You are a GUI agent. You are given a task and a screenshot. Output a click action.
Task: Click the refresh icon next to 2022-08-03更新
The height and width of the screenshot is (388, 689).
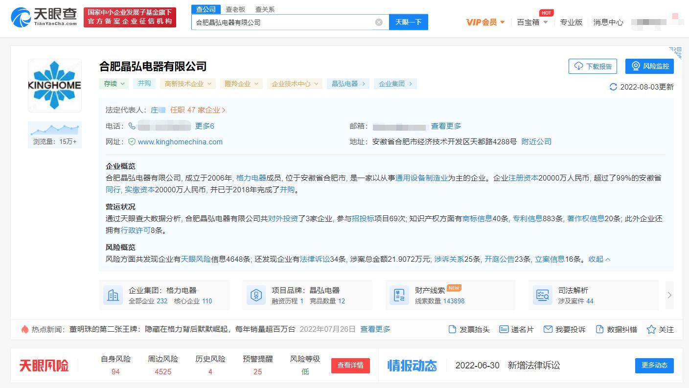(613, 87)
